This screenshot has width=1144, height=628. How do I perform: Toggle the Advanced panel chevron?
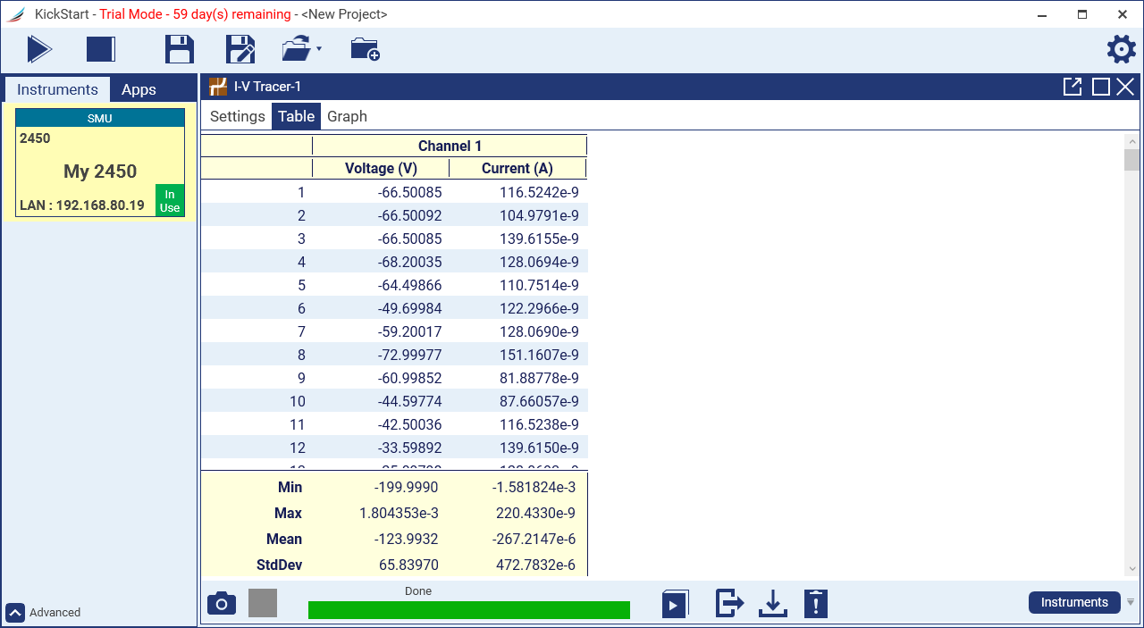tap(15, 612)
